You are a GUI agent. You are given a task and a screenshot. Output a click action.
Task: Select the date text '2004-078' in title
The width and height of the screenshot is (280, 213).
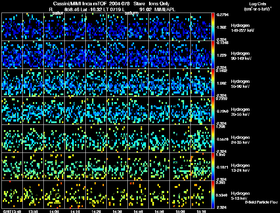pos(119,4)
